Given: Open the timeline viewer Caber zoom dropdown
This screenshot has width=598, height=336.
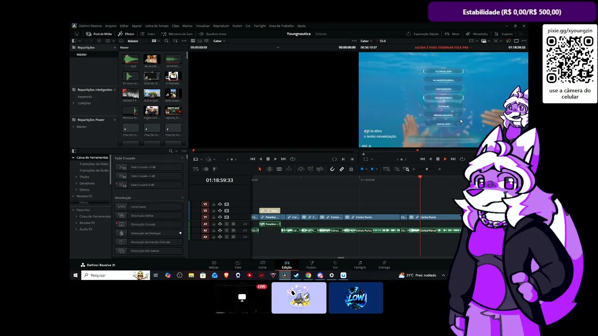Looking at the screenshot, I should point(366,41).
